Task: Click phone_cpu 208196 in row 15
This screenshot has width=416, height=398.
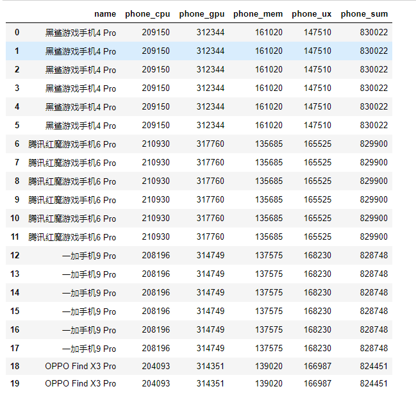Action: click(x=156, y=311)
